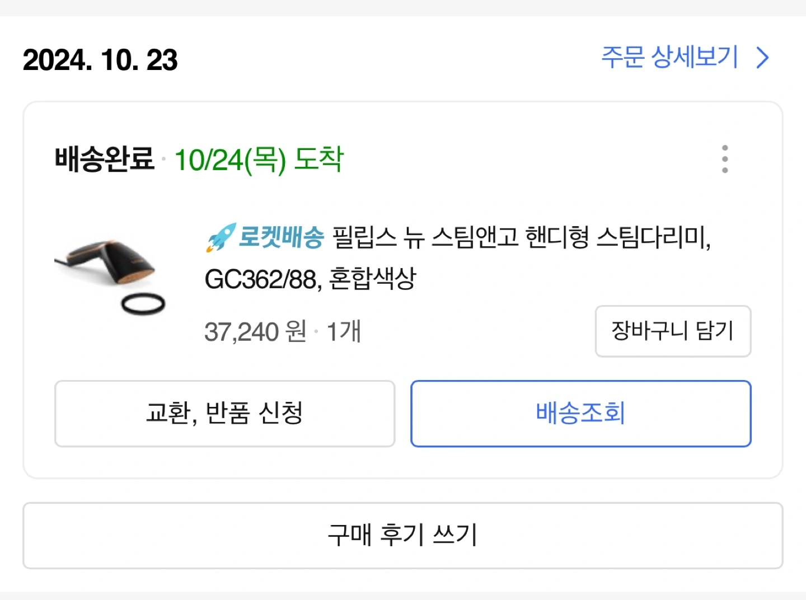
Task: Click the green 10/24(목) 도착 text
Action: click(259, 160)
